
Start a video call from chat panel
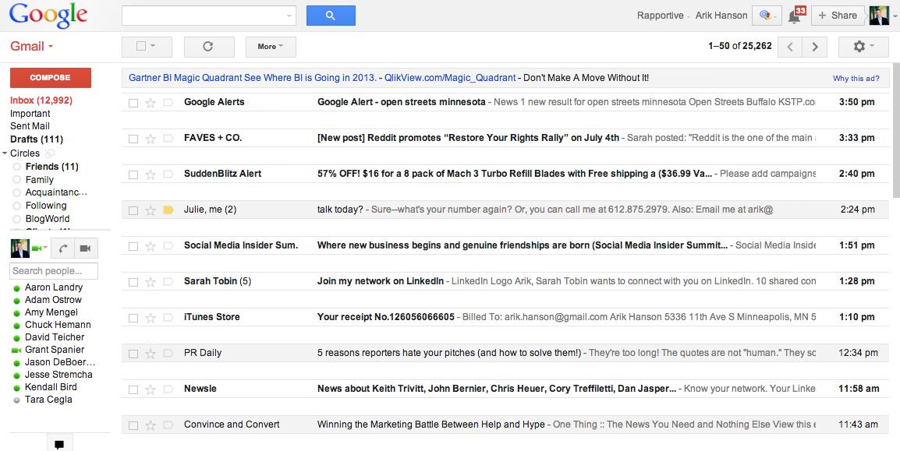point(85,248)
